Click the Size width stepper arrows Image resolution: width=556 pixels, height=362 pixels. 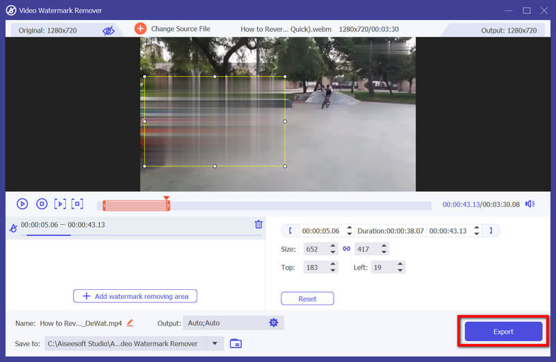click(x=332, y=249)
